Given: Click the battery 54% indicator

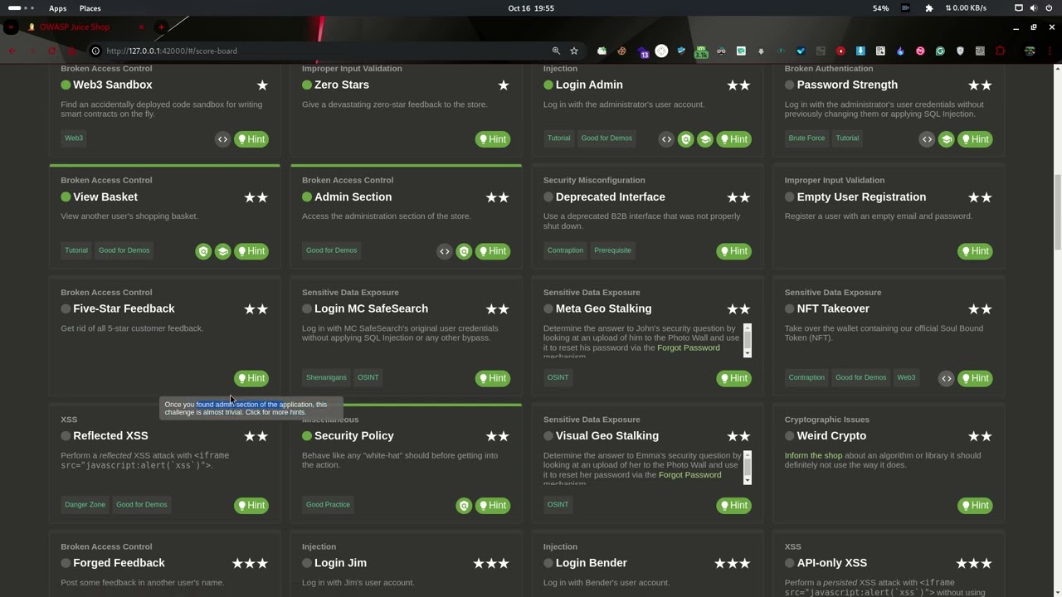Looking at the screenshot, I should [880, 8].
